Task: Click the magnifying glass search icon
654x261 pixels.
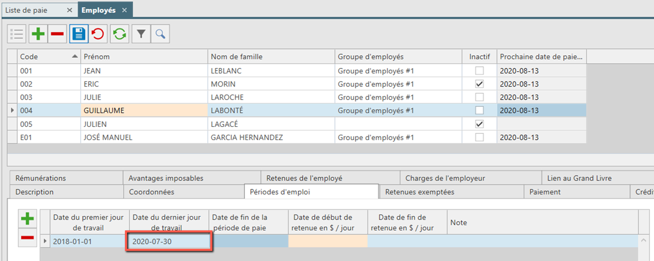Action: (x=160, y=34)
